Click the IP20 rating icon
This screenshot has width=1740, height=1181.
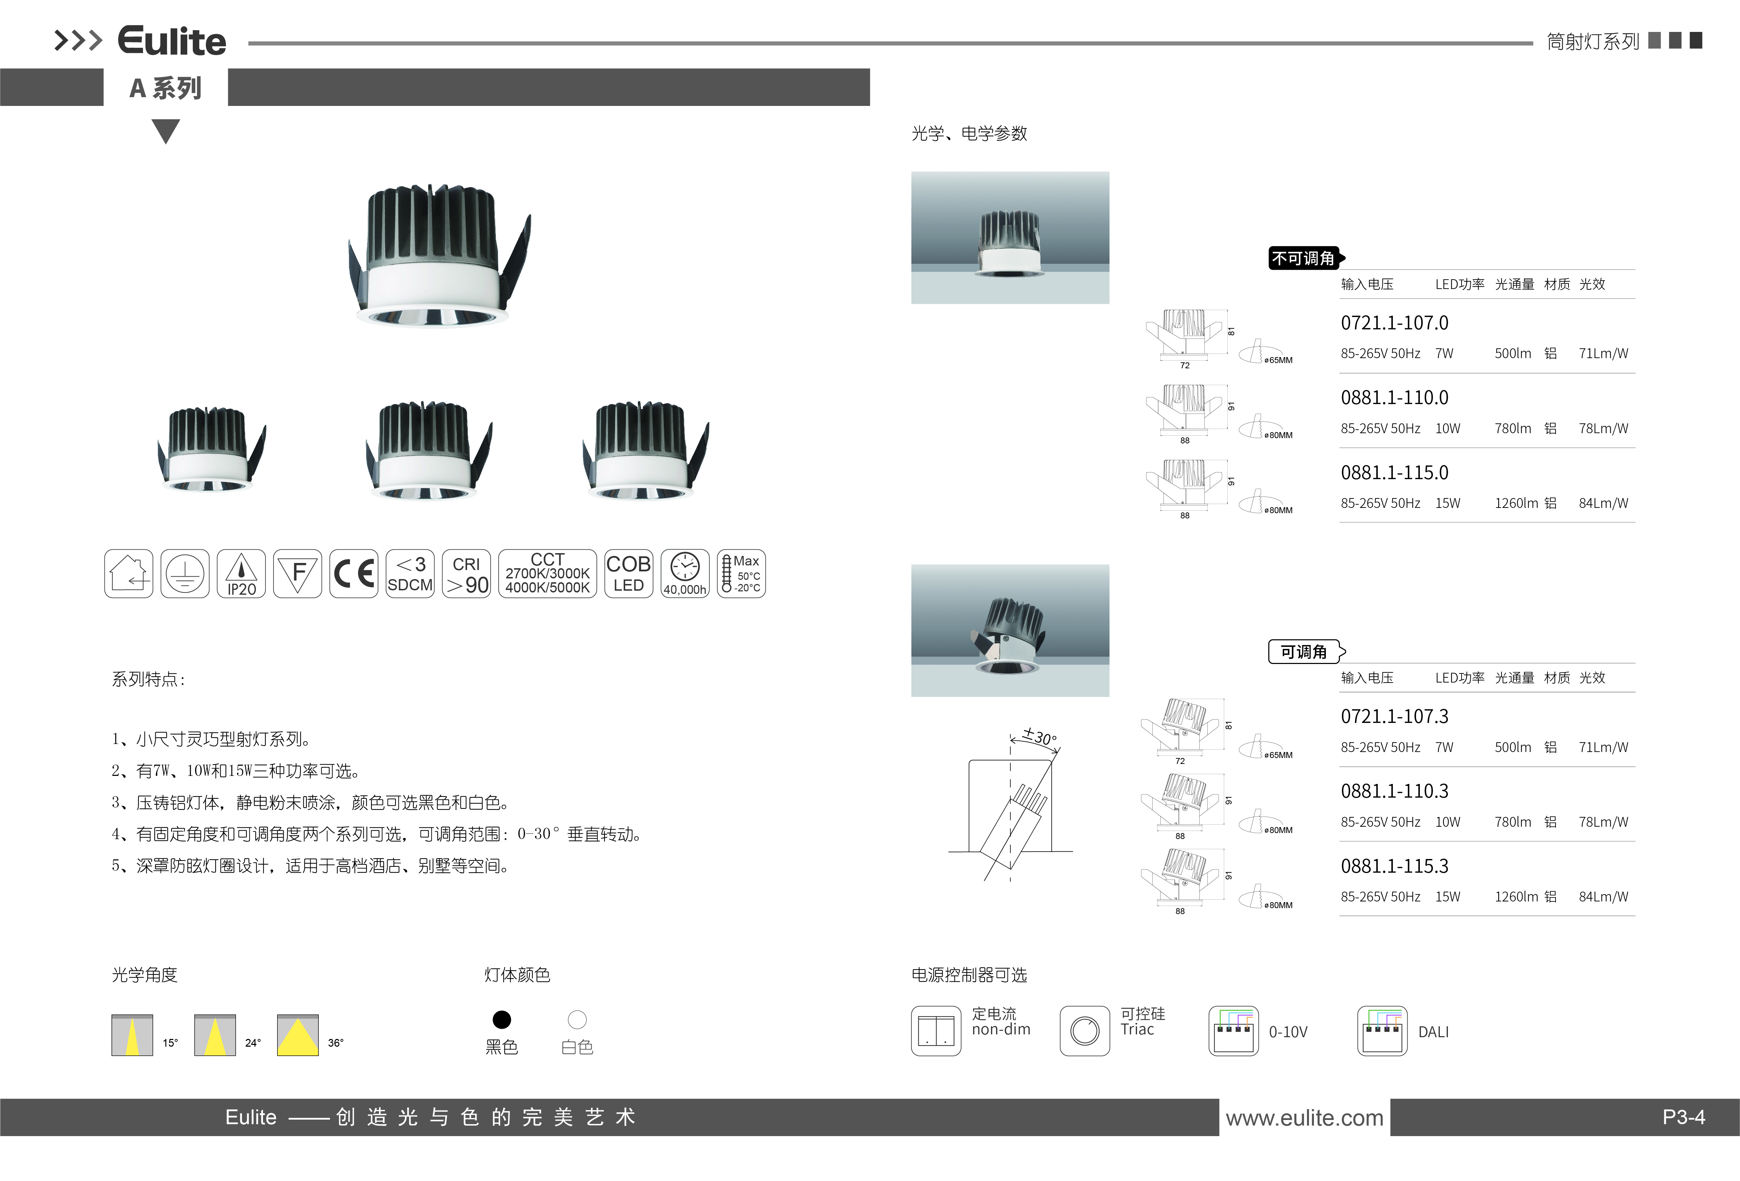(241, 573)
